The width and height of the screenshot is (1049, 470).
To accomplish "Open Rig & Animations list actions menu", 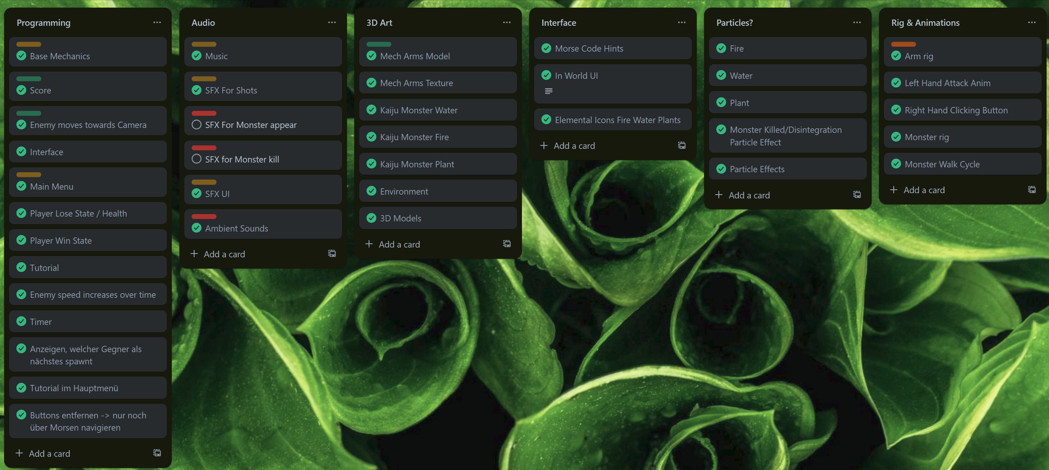I will [x=1032, y=22].
